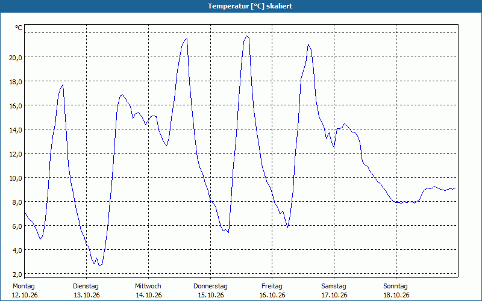The height and width of the screenshot is (301, 482).
Task: Click the 8,0 axis value
Action: click(x=17, y=202)
